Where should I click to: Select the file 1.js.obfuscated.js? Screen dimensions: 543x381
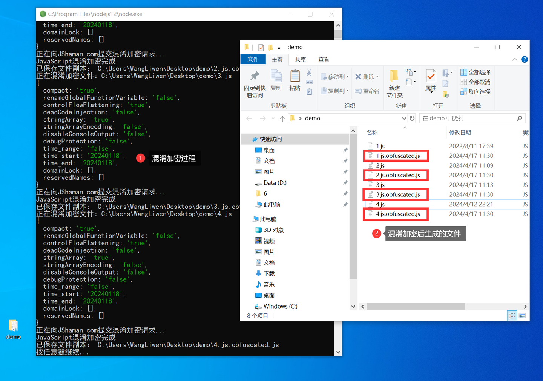point(397,156)
